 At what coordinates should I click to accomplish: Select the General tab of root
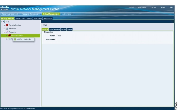(x=45, y=29)
